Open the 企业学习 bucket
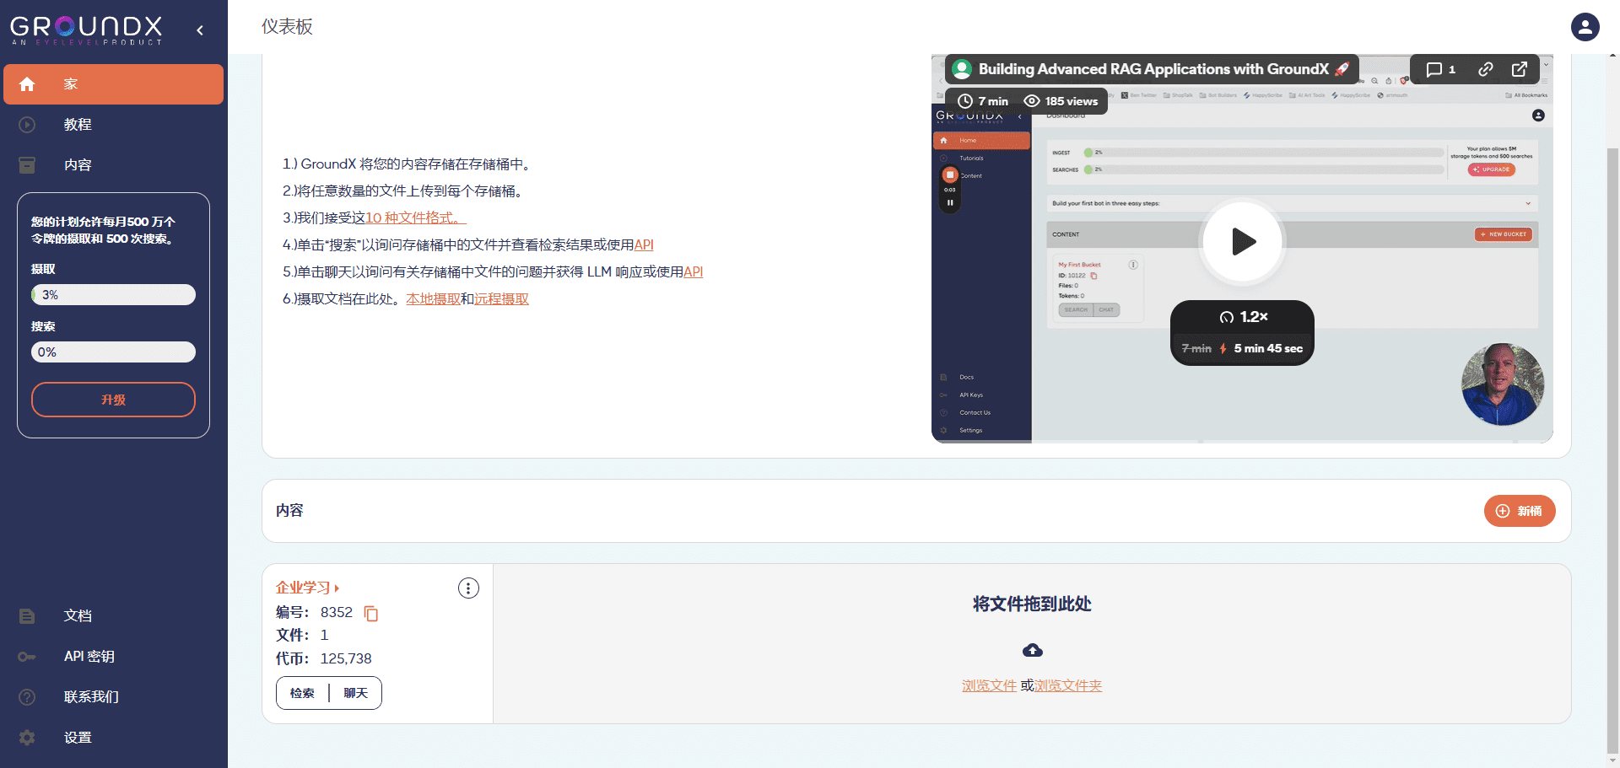 pyautogui.click(x=307, y=588)
